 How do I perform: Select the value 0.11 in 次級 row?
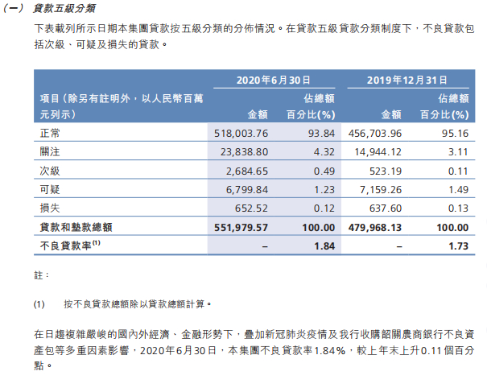(x=458, y=171)
